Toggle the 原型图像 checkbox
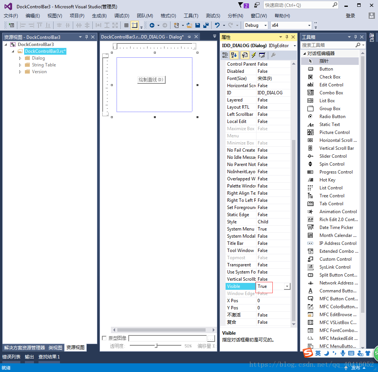The width and height of the screenshot is (378, 372). (104, 338)
